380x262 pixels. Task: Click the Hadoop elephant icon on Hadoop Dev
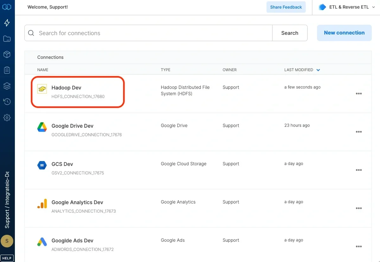click(42, 89)
